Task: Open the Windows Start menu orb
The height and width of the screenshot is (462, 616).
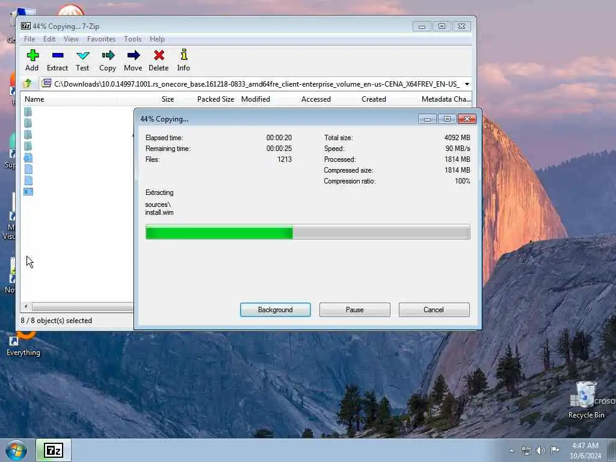Action: 16,450
